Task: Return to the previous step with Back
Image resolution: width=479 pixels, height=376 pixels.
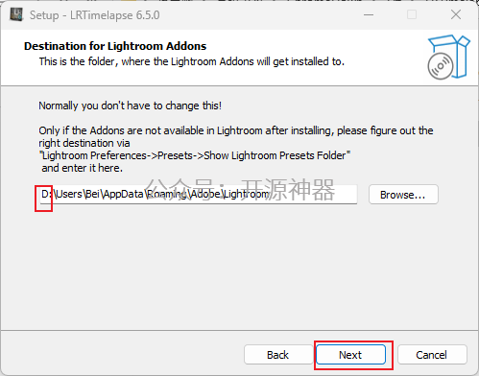Action: click(x=278, y=355)
